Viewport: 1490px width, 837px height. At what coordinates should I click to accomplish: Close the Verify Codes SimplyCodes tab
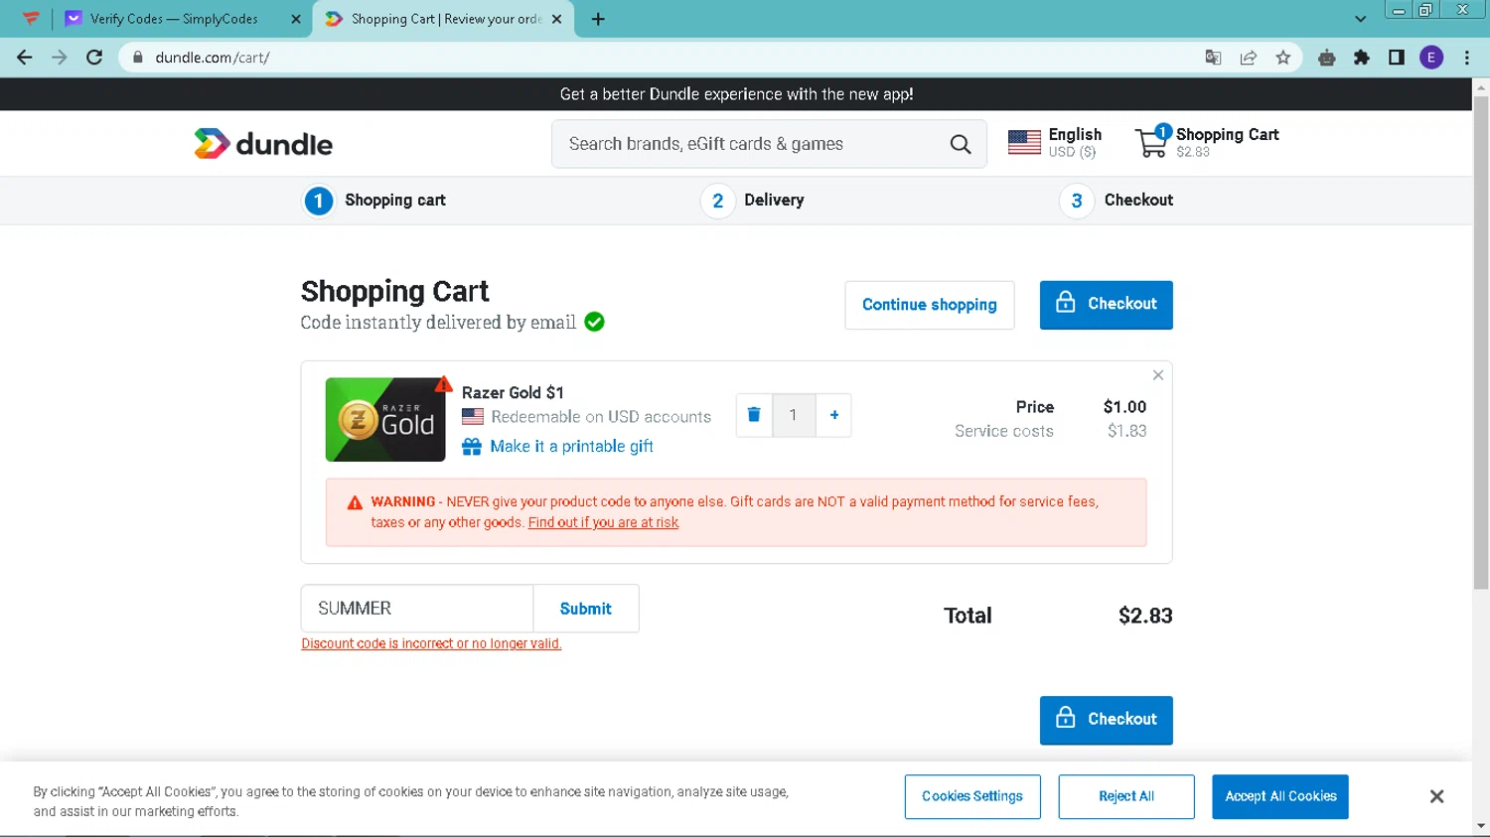296,19
